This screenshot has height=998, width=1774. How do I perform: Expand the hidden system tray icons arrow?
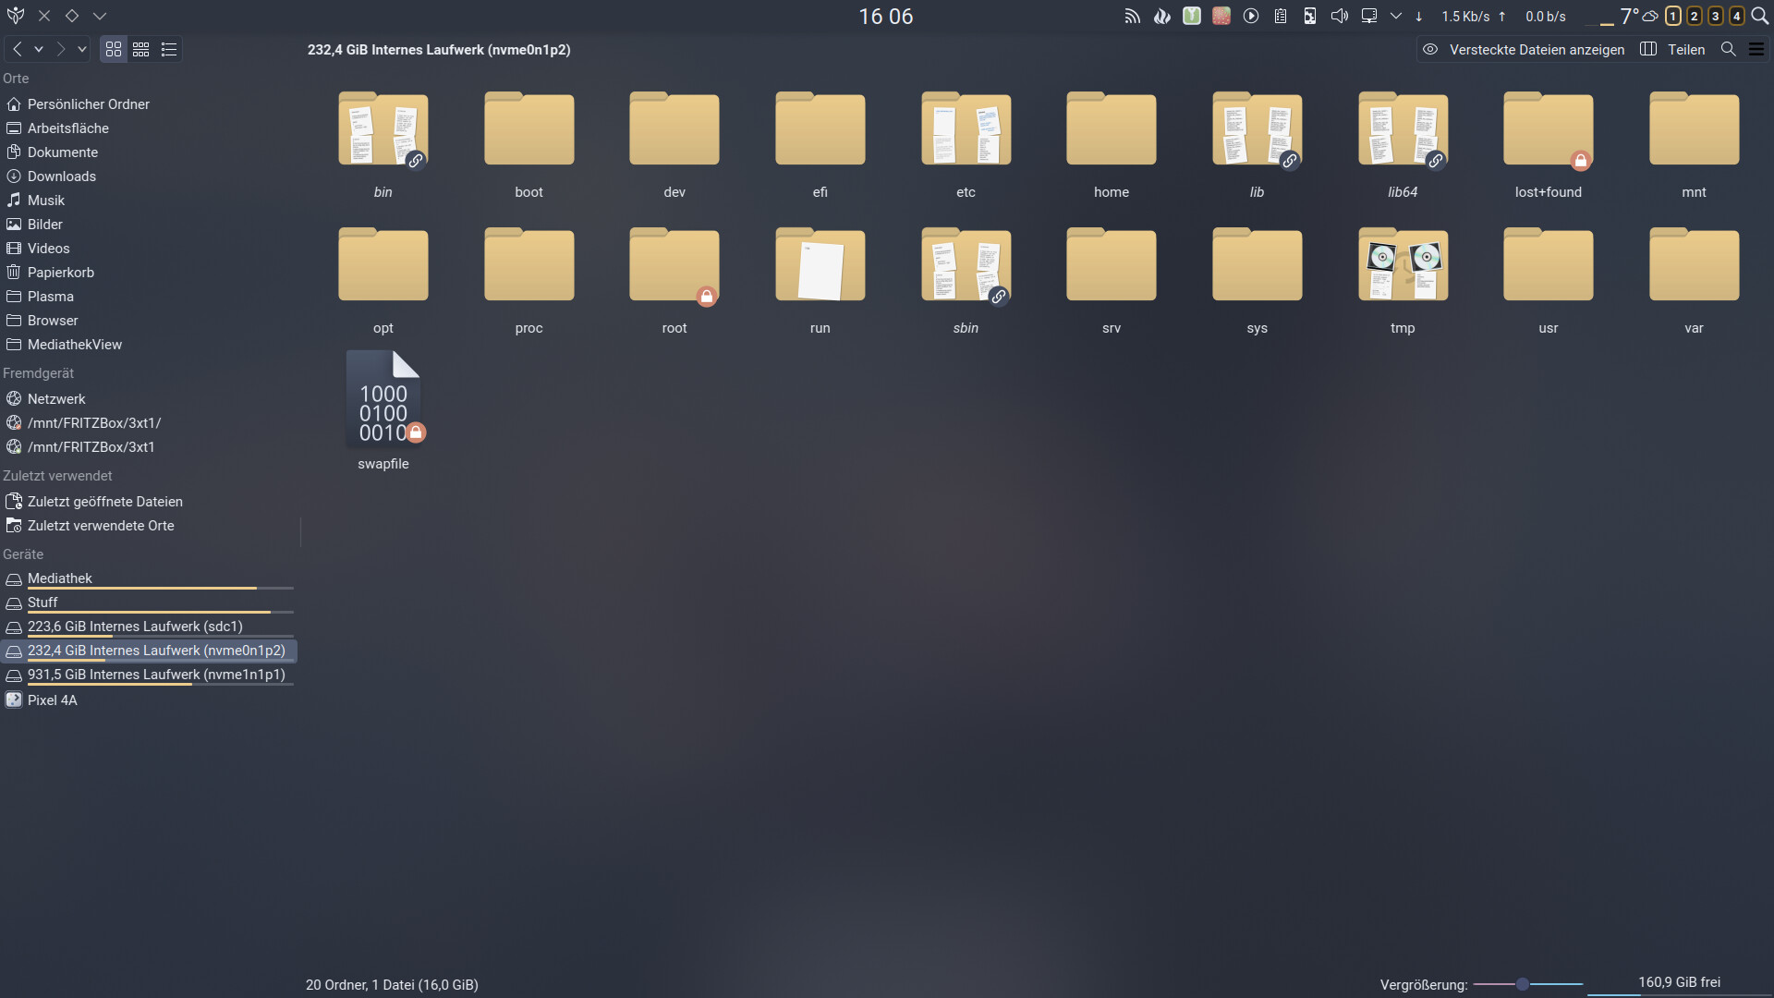(x=1396, y=17)
